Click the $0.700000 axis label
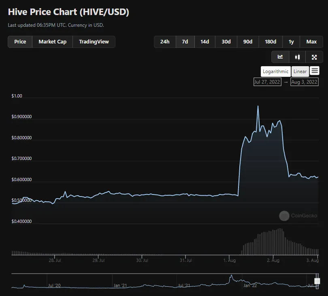This screenshot has height=296, width=328. click(x=21, y=158)
